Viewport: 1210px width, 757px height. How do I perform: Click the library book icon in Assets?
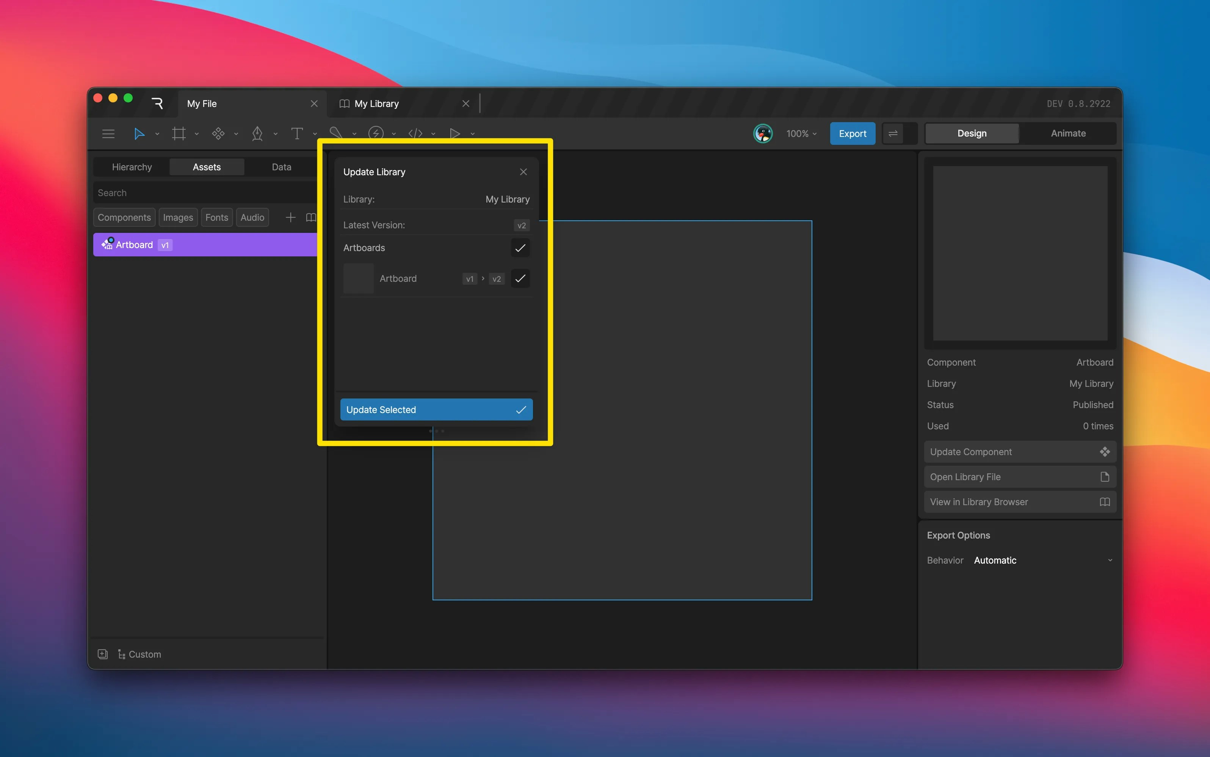311,217
